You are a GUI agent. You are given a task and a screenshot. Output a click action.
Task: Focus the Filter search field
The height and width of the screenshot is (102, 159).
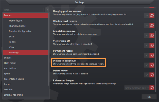point(23,10)
